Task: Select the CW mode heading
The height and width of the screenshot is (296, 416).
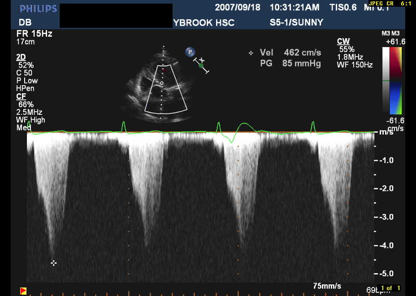Action: (x=343, y=42)
